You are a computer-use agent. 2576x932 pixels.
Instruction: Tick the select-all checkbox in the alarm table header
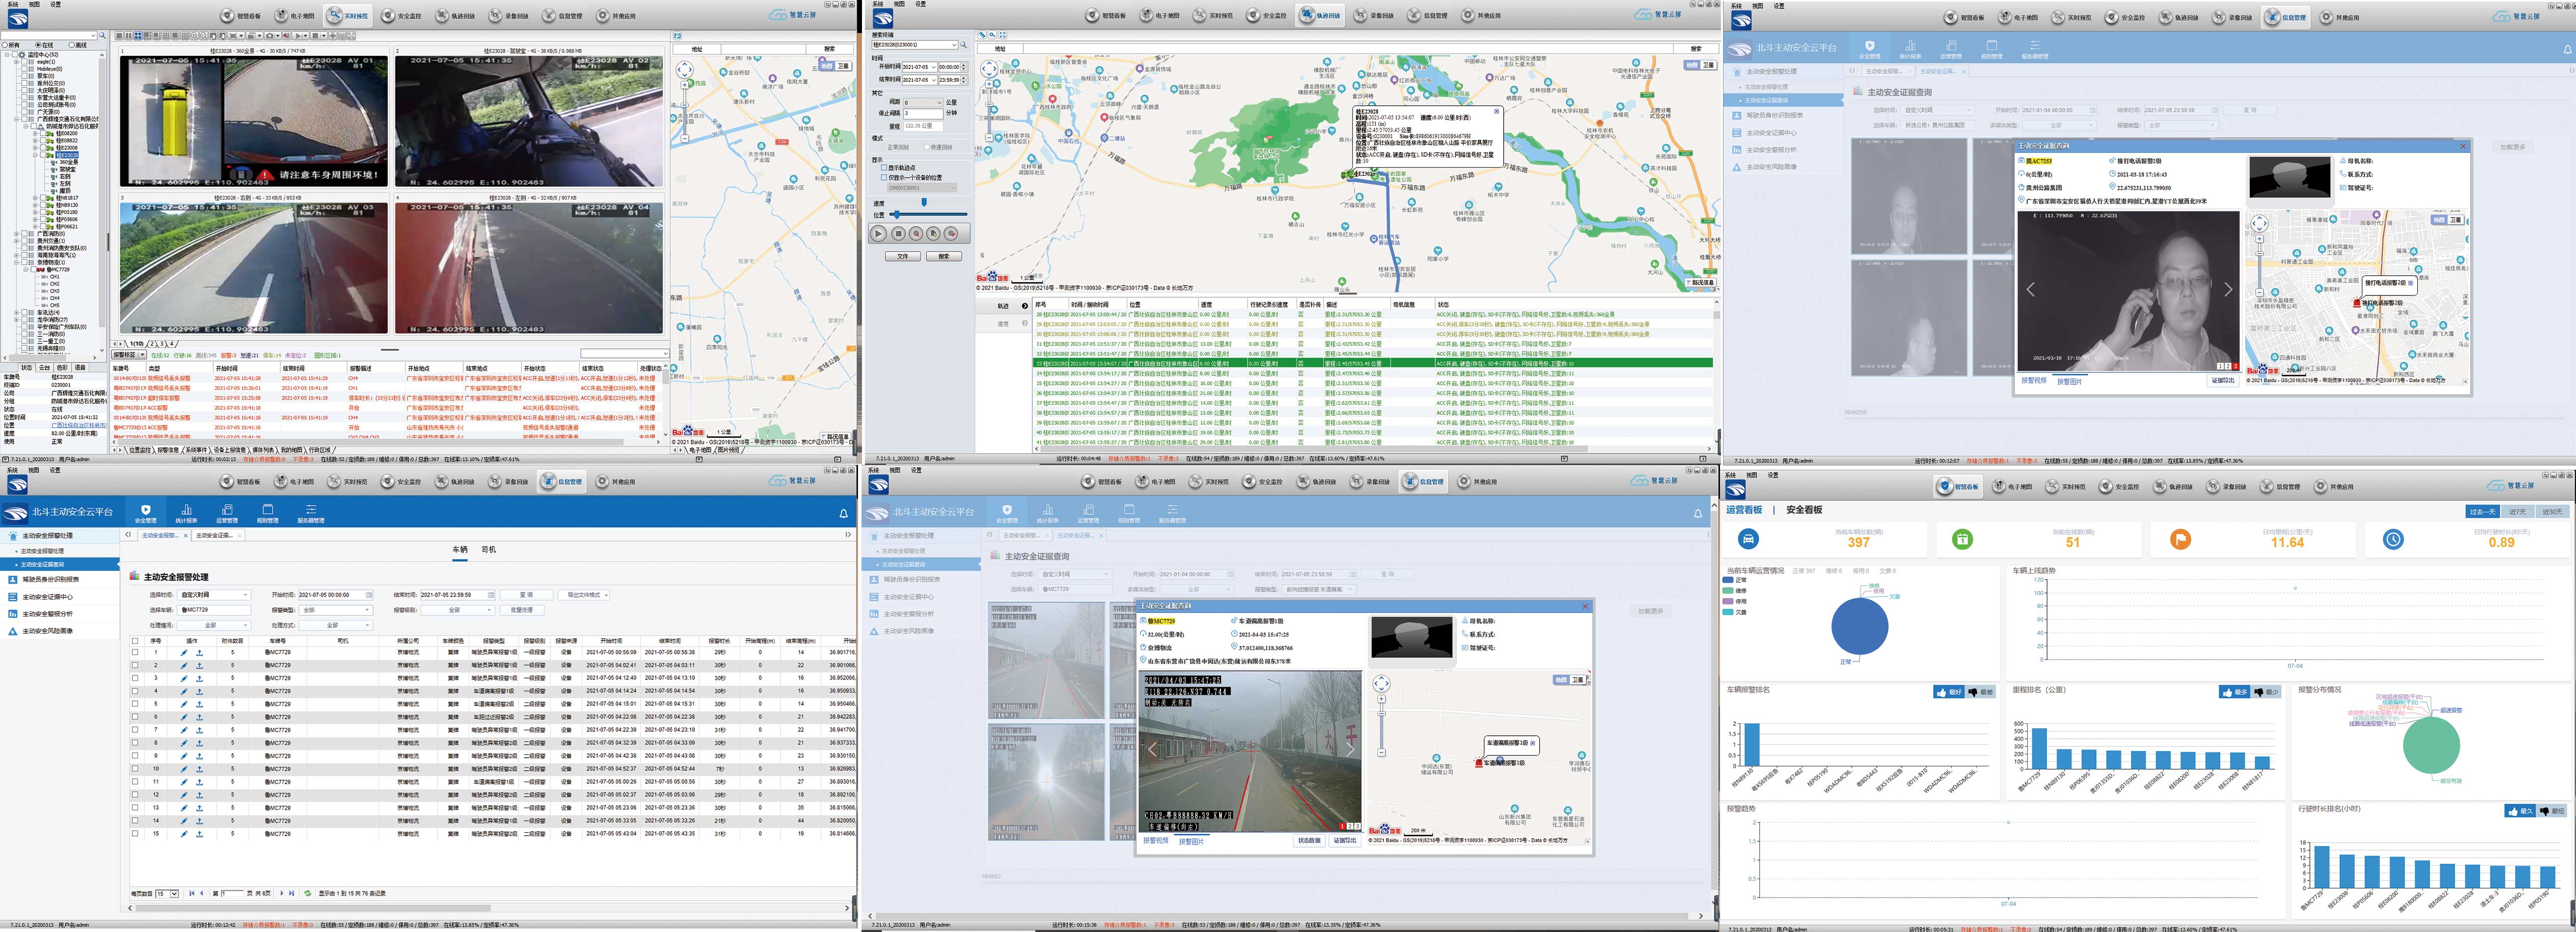(135, 641)
